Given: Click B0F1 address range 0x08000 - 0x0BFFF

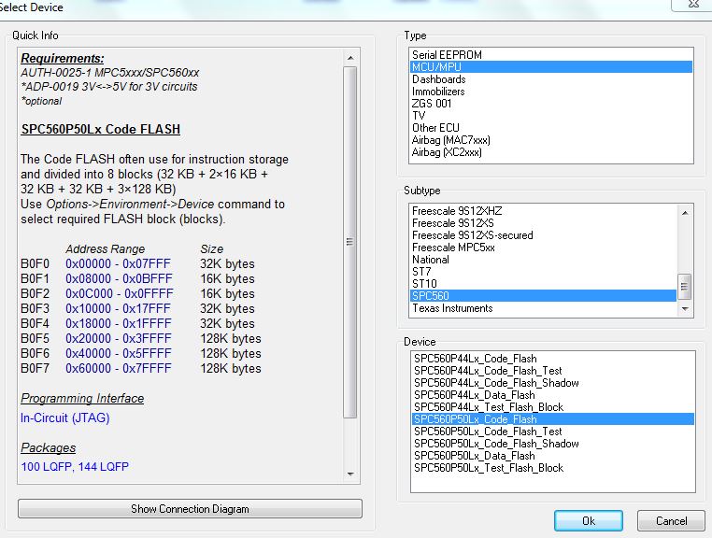Looking at the screenshot, I should (119, 278).
